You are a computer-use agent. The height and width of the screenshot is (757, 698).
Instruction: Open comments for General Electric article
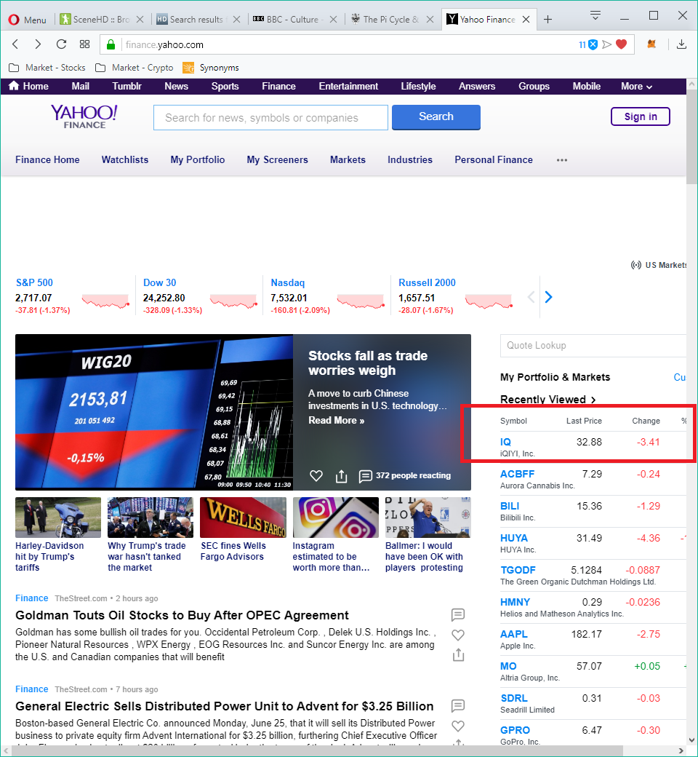(458, 706)
